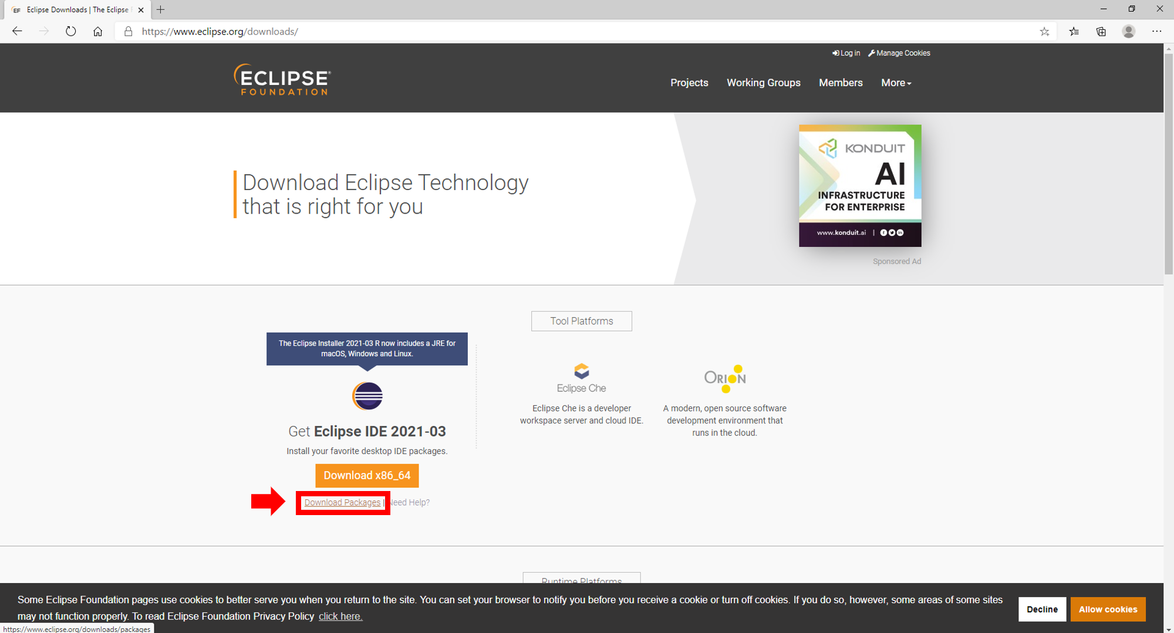The width and height of the screenshot is (1174, 633).
Task: Click the Installer JRE notice banner
Action: [367, 348]
